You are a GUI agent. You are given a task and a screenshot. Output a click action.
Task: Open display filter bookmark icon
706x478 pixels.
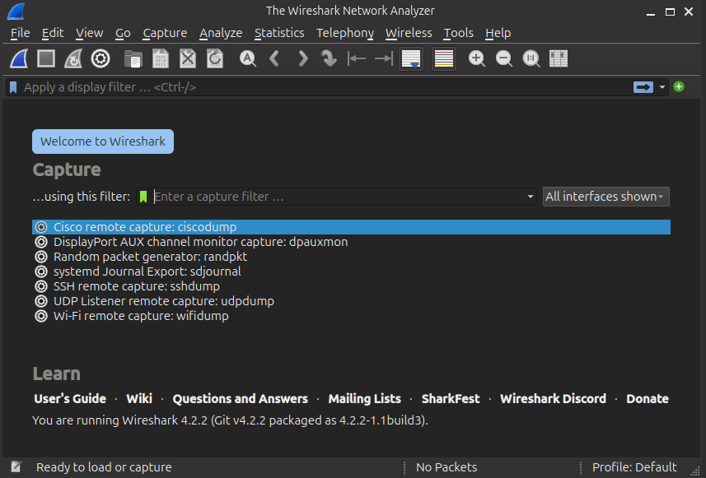point(13,87)
